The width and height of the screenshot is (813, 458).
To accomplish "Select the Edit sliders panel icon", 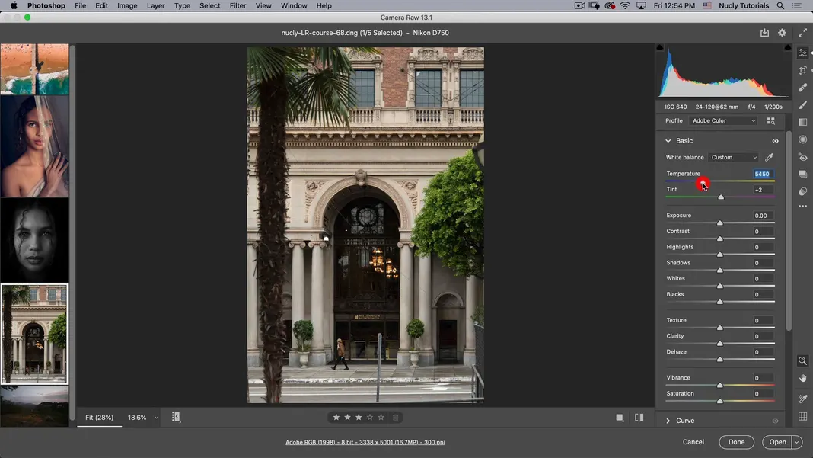I will coord(802,53).
